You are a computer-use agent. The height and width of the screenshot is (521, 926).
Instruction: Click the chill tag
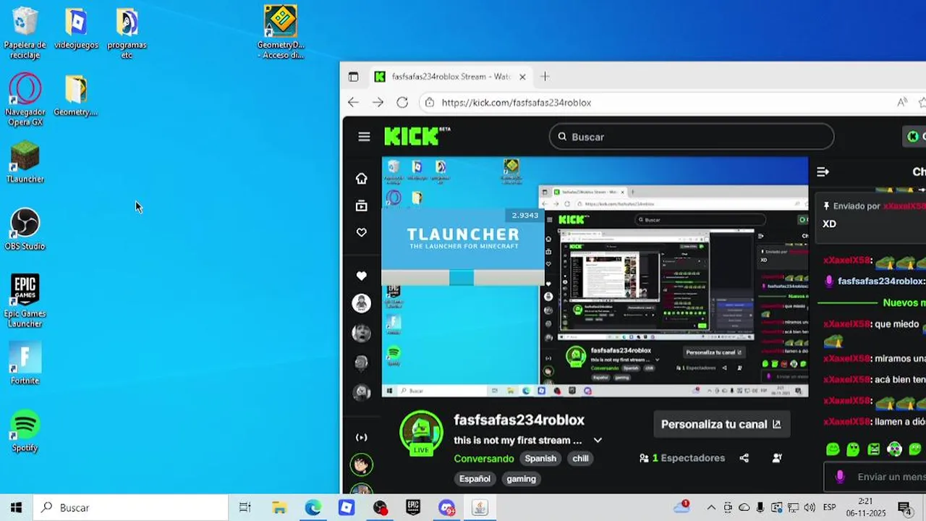581,458
